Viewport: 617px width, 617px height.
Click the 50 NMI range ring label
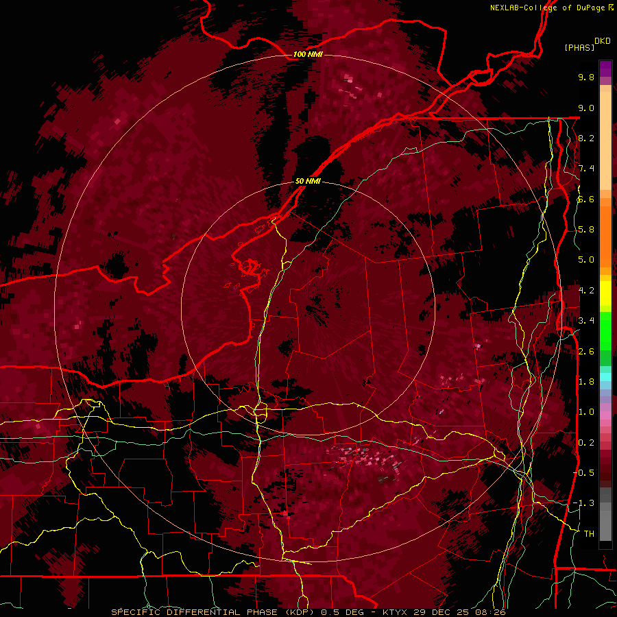click(x=308, y=181)
